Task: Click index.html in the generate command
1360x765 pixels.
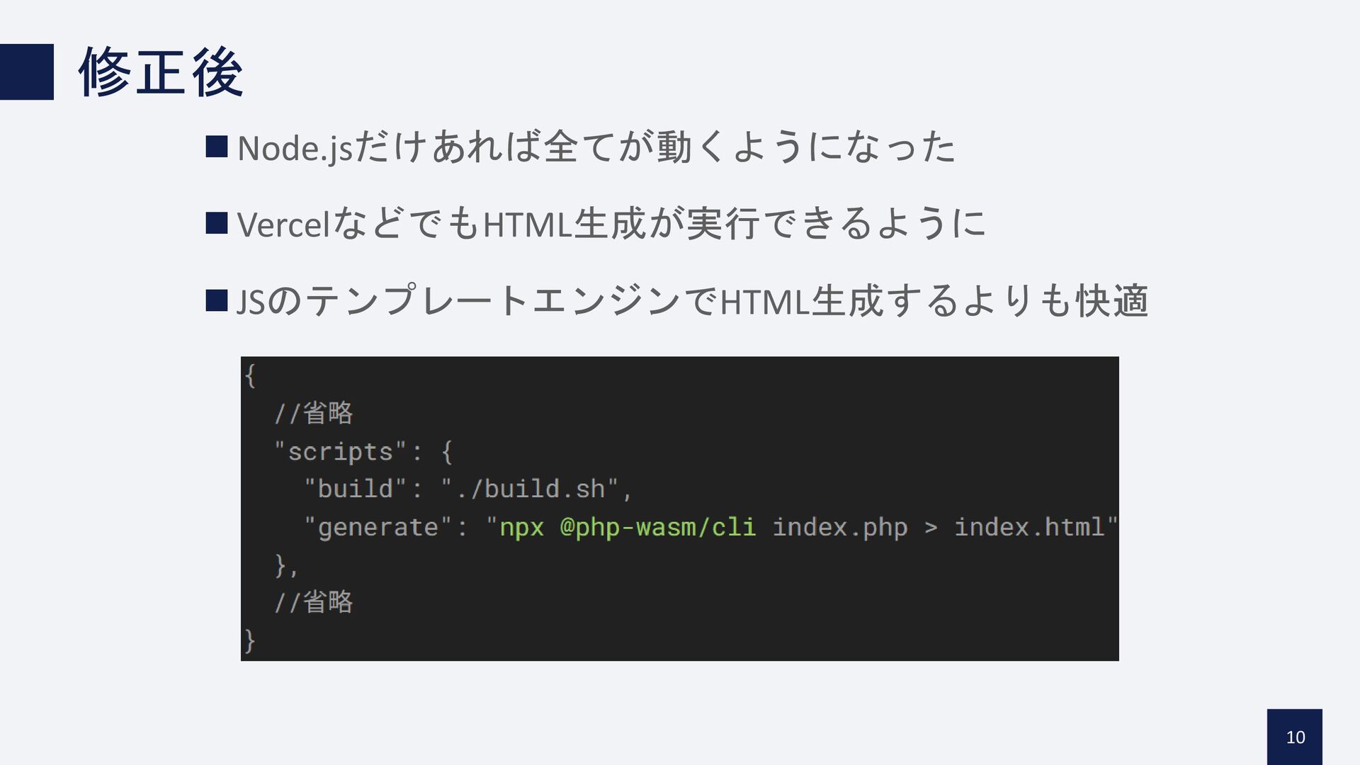Action: [x=1029, y=527]
